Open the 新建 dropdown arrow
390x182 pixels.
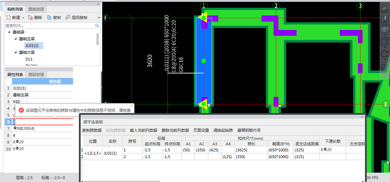(x=23, y=18)
